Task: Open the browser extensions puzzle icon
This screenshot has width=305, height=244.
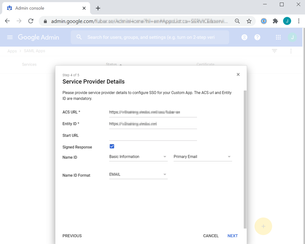Action: point(275,21)
